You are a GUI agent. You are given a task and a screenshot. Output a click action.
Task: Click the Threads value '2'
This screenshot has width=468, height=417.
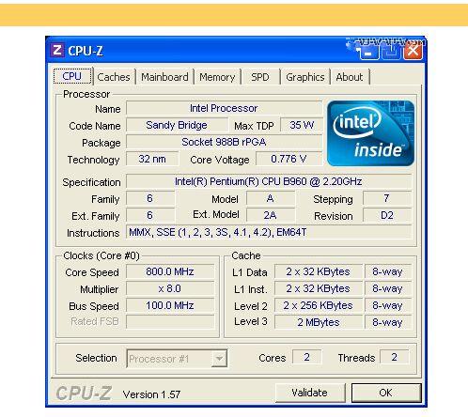coord(394,357)
